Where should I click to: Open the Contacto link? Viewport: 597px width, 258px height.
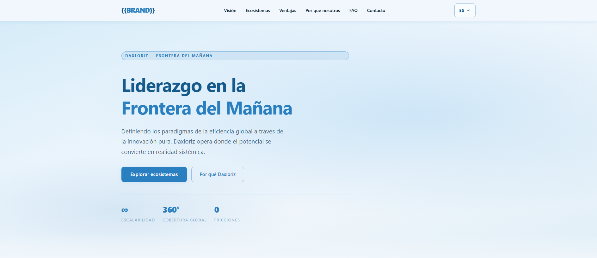(376, 10)
